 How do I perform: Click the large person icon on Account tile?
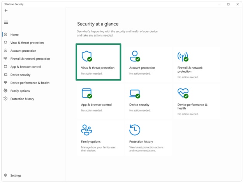click(135, 56)
